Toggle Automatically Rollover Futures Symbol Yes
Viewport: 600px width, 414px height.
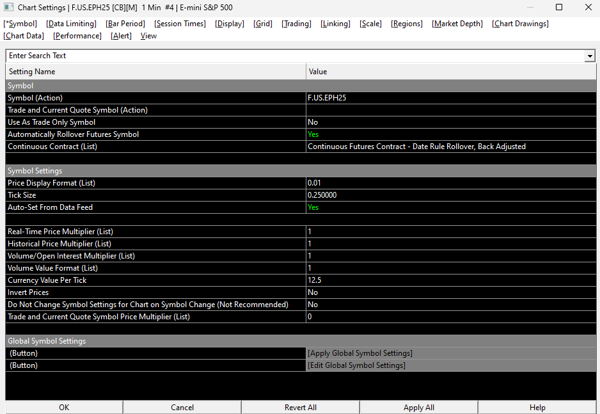point(451,134)
